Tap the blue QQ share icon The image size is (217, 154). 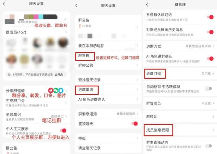tap(61, 90)
